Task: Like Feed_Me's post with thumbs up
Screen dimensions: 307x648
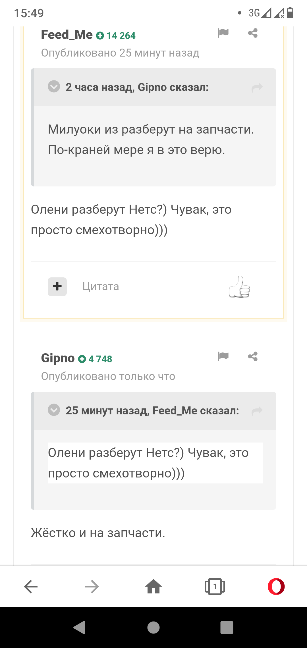Action: (239, 287)
